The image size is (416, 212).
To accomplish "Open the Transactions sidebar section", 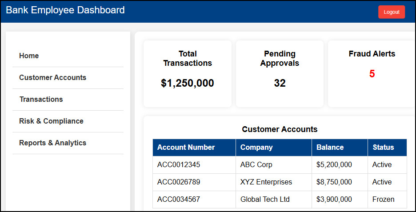I will (x=41, y=100).
